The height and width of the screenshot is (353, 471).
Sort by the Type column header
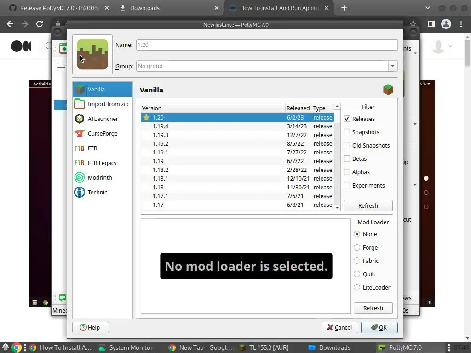click(x=322, y=108)
